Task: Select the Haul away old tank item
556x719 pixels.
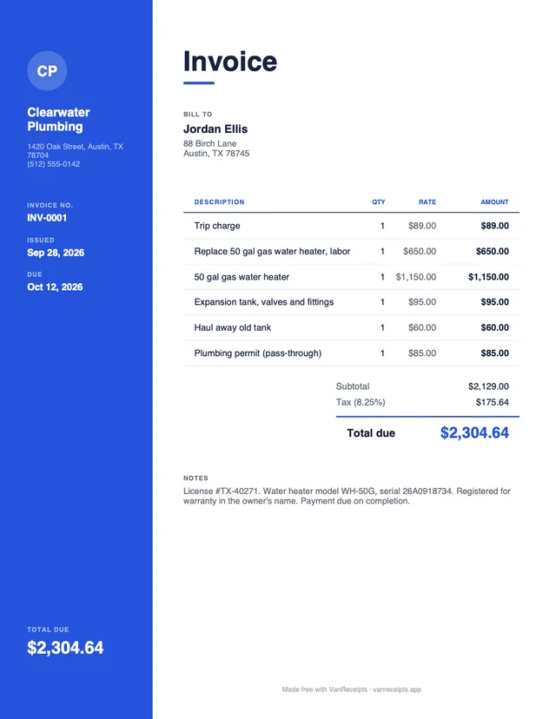Action: tap(233, 328)
